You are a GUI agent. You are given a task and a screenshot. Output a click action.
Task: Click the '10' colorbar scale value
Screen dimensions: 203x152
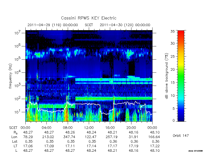pos(173,96)
